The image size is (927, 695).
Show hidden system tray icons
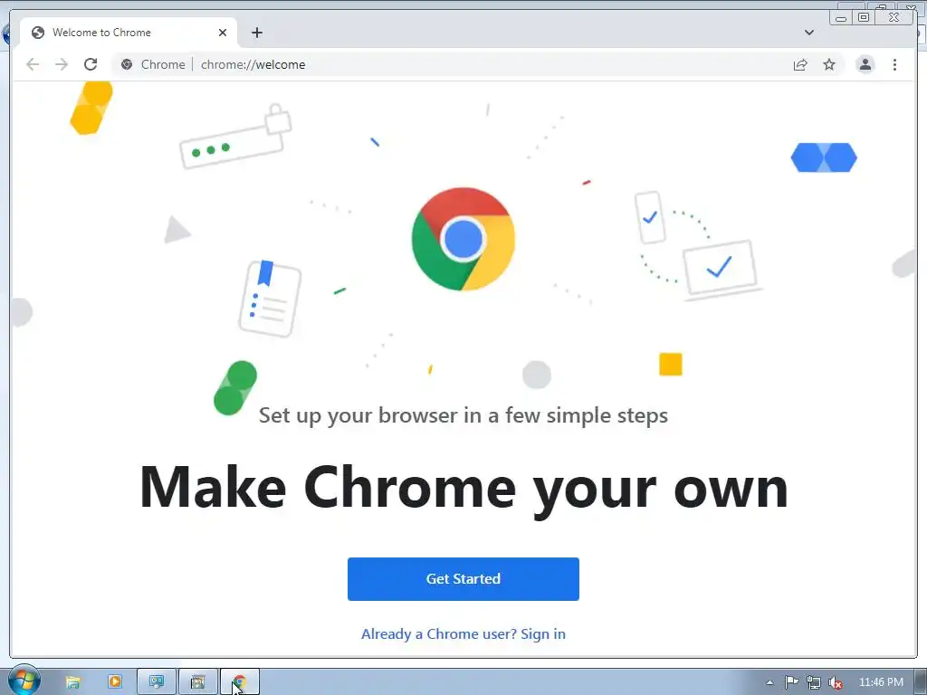769,682
